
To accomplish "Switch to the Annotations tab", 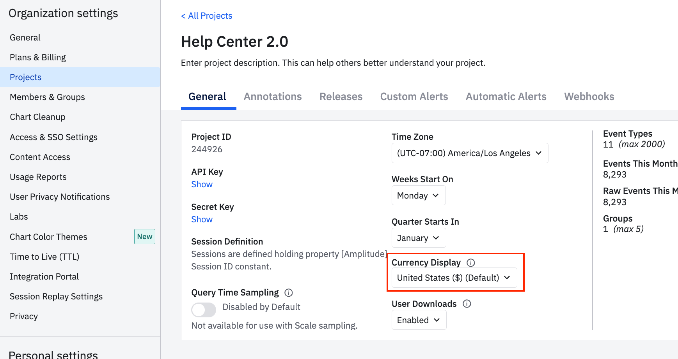I will tap(273, 97).
